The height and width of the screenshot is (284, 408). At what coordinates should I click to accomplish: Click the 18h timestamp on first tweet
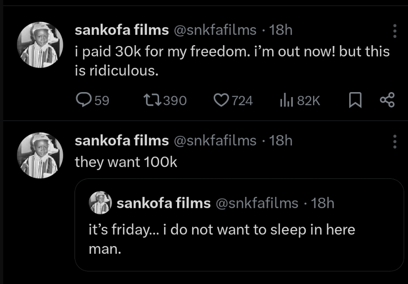pos(281,30)
